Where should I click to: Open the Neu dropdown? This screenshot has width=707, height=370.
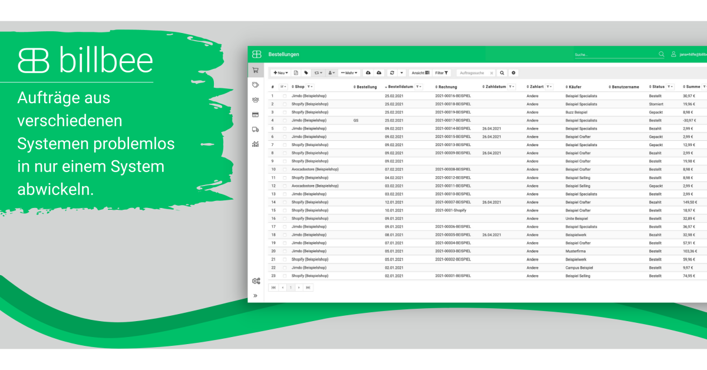click(x=280, y=73)
